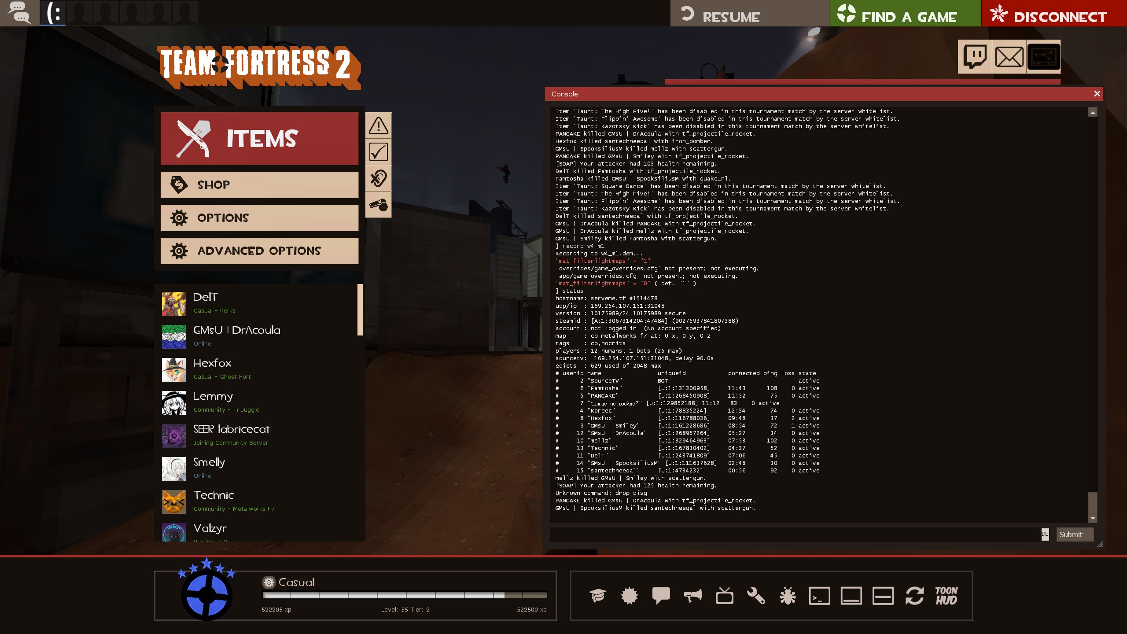Screen dimensions: 1127x634
Task: Toggle the checkmark box side button
Action: coord(378,152)
